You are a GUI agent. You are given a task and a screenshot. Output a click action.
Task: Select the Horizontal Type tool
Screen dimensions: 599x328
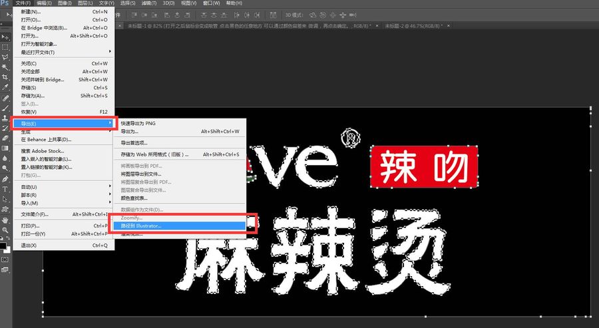(5, 189)
